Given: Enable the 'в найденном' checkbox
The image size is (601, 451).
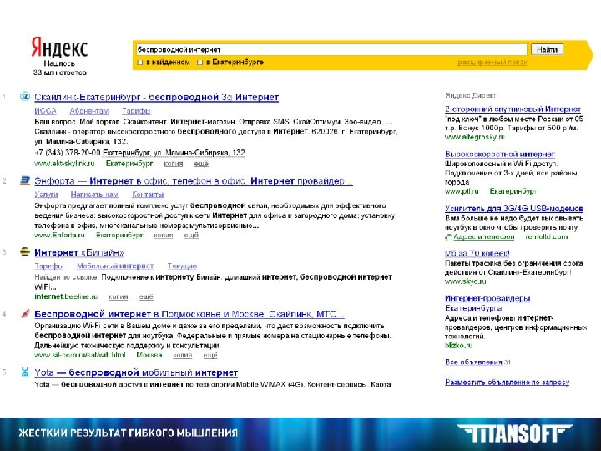Looking at the screenshot, I should click(140, 63).
